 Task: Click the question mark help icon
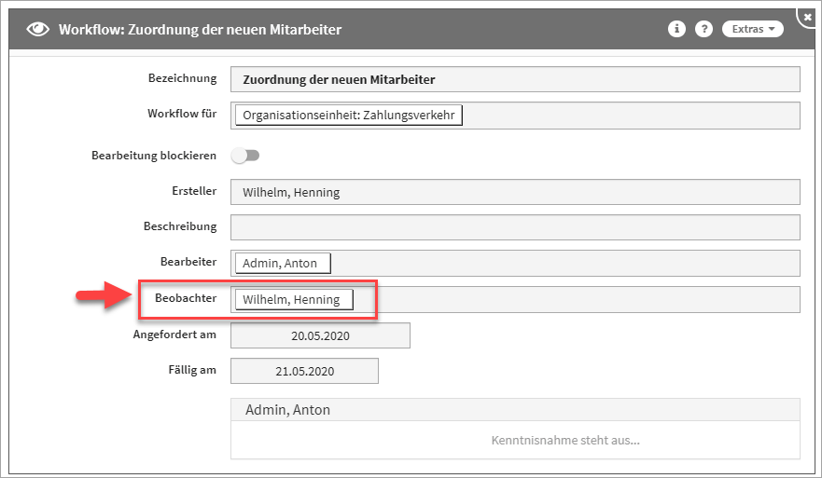coord(703,29)
